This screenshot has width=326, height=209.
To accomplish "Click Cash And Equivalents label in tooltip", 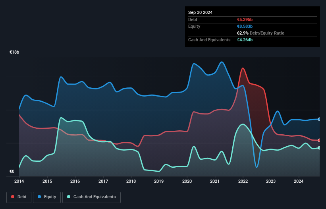I will click(209, 40).
